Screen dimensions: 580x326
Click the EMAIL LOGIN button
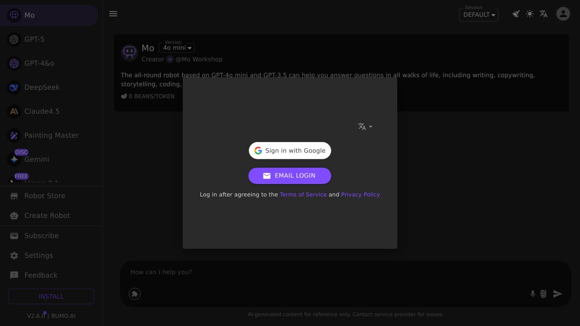click(x=290, y=176)
